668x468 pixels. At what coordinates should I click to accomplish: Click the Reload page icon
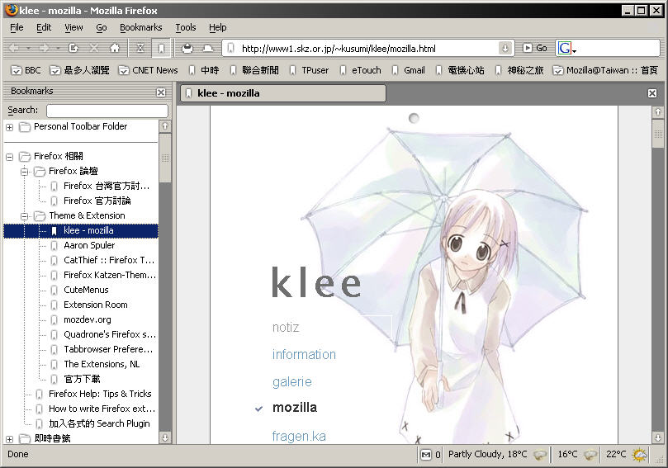pos(73,48)
